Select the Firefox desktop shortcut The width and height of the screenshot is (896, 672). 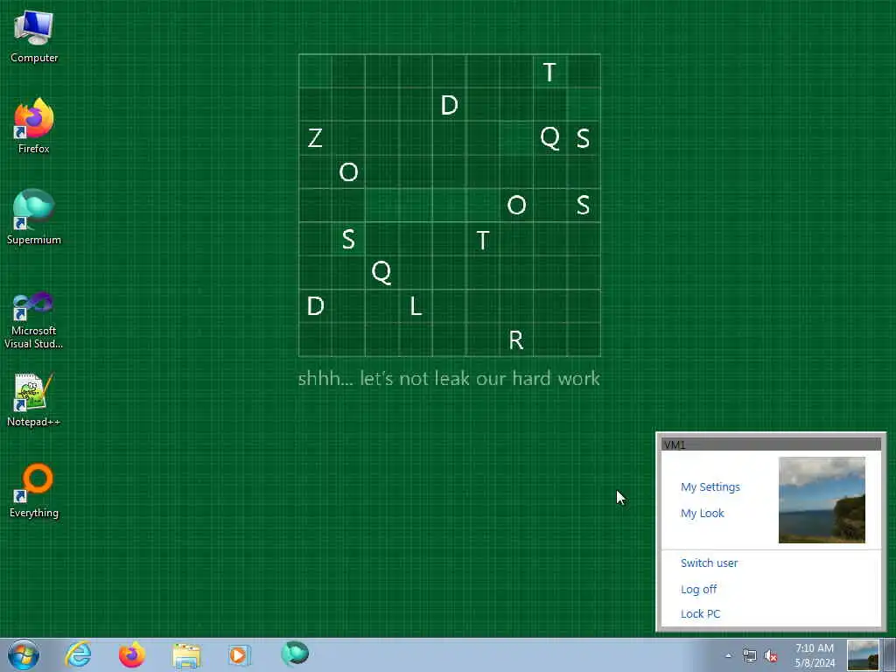click(34, 126)
